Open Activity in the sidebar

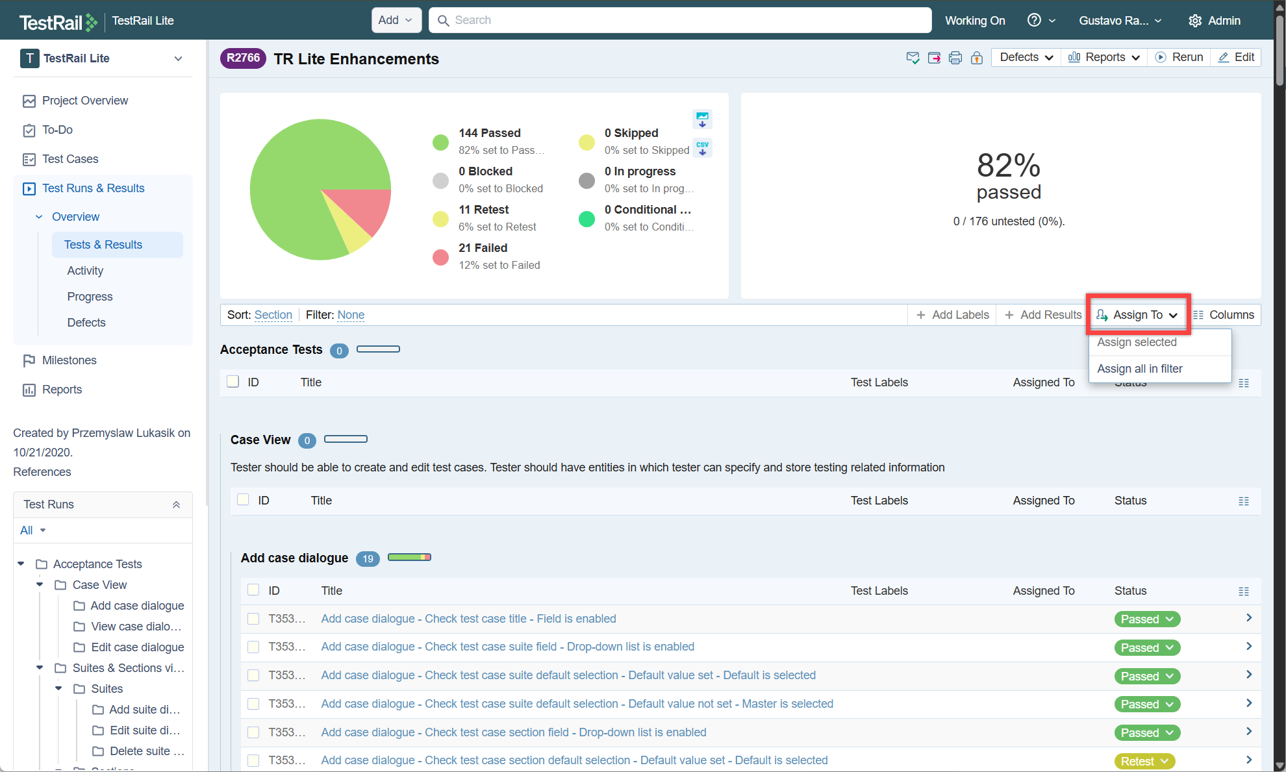85,271
